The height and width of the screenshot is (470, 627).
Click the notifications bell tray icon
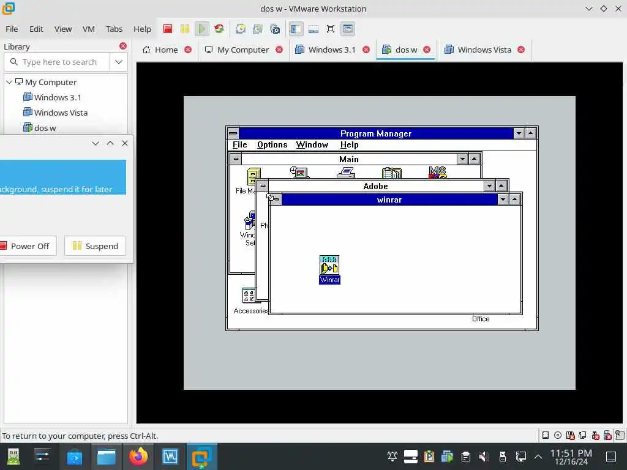pos(392,457)
